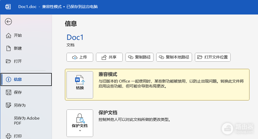Click the compatibility mode description text
Screen dimensions: 258x139
[x=171, y=84]
